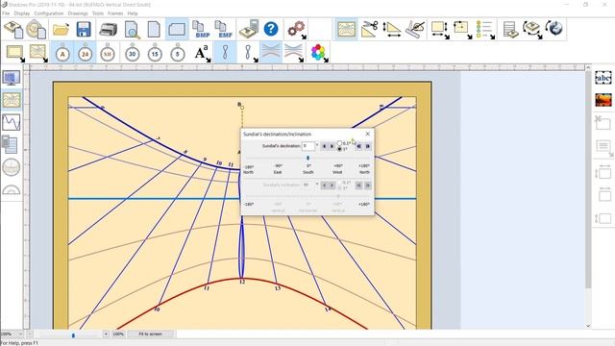Open the colors flower palette dropdown

tap(319, 53)
